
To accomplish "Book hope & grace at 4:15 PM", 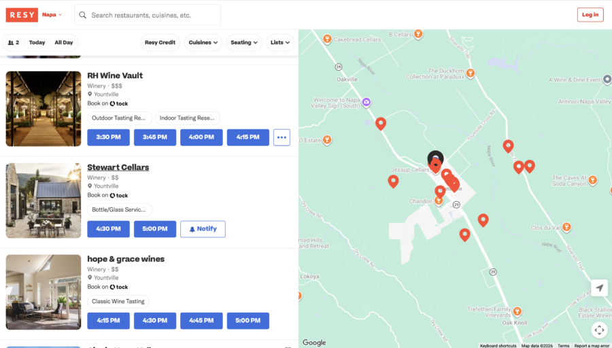I will point(108,321).
